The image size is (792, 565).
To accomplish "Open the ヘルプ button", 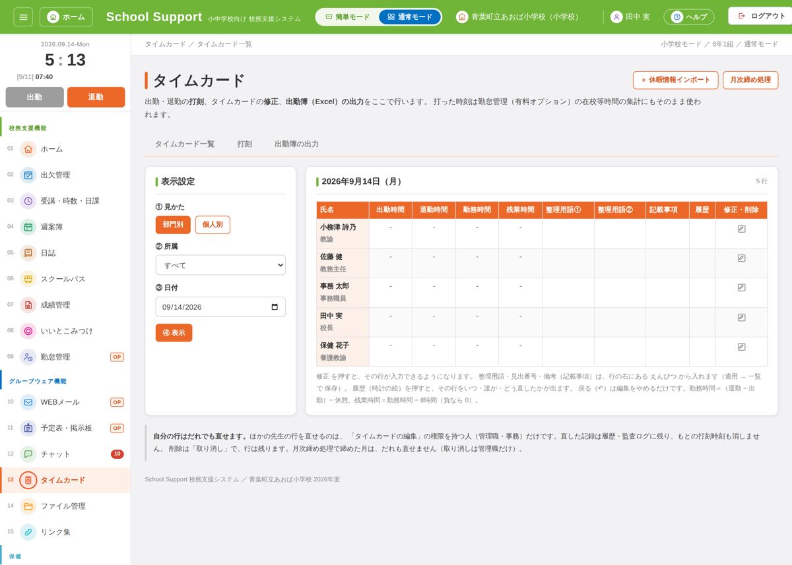I will click(689, 16).
